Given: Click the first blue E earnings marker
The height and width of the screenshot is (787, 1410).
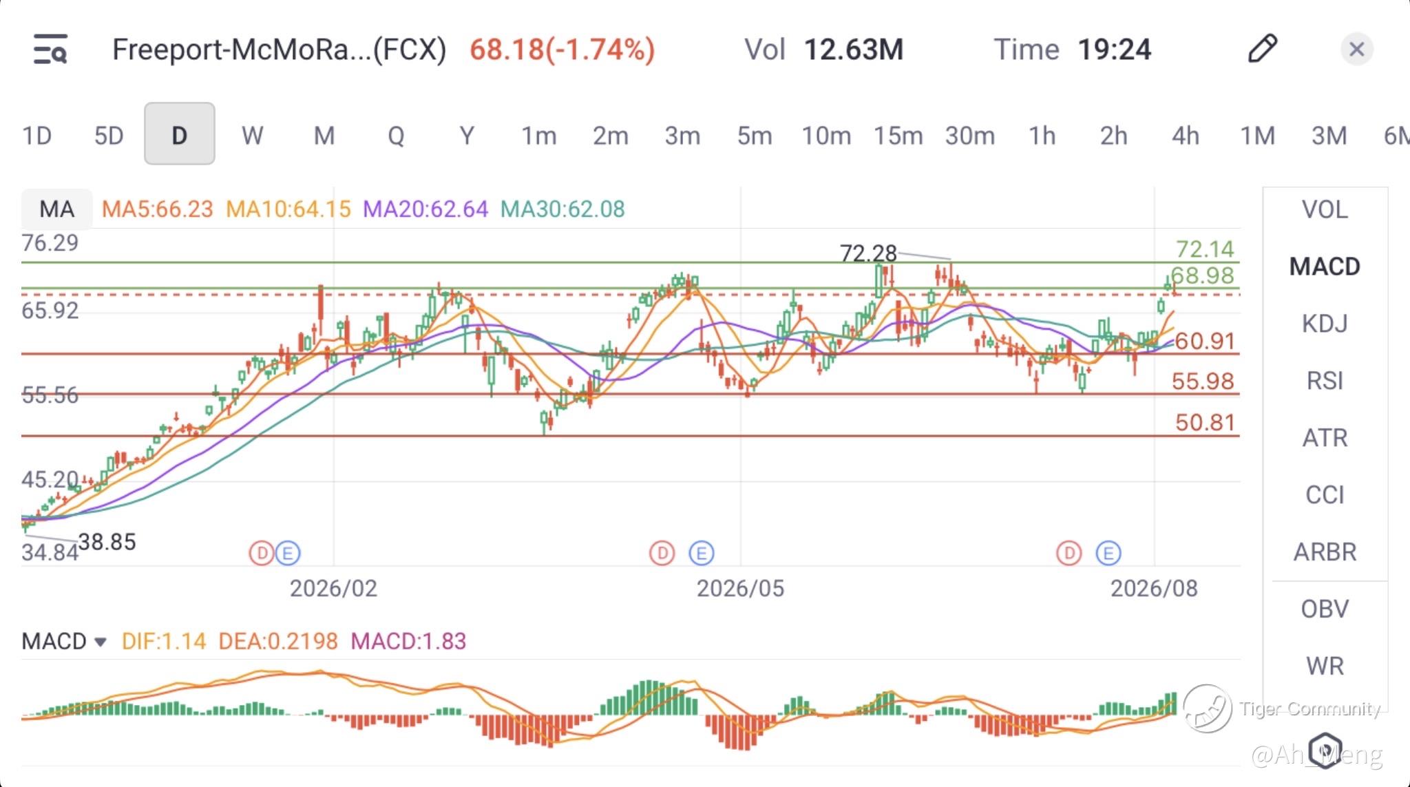Looking at the screenshot, I should (x=288, y=552).
